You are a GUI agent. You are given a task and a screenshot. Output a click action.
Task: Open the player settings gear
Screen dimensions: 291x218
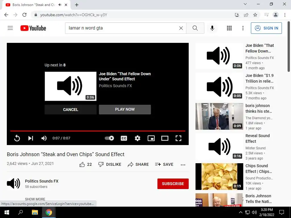138,138
